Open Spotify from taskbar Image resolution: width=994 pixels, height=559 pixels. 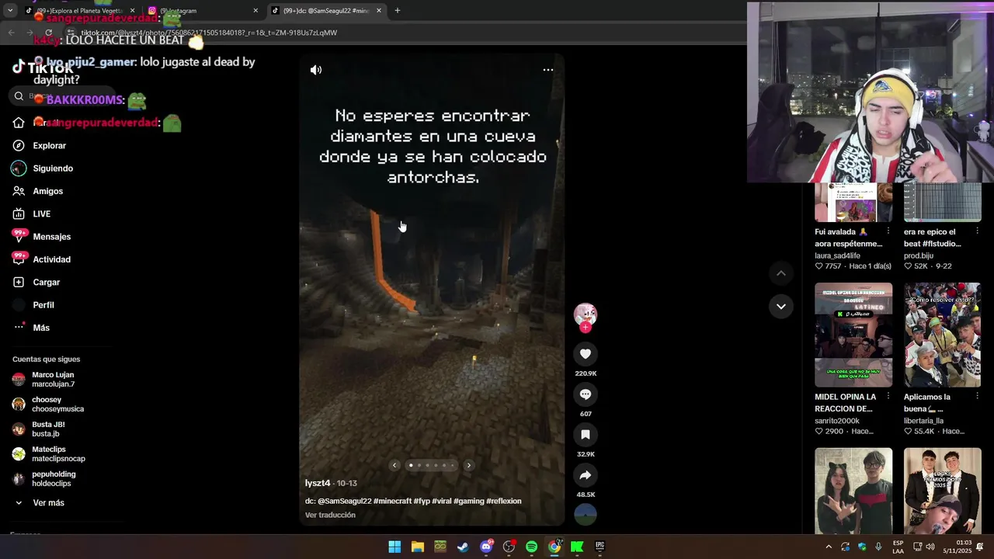tap(531, 547)
